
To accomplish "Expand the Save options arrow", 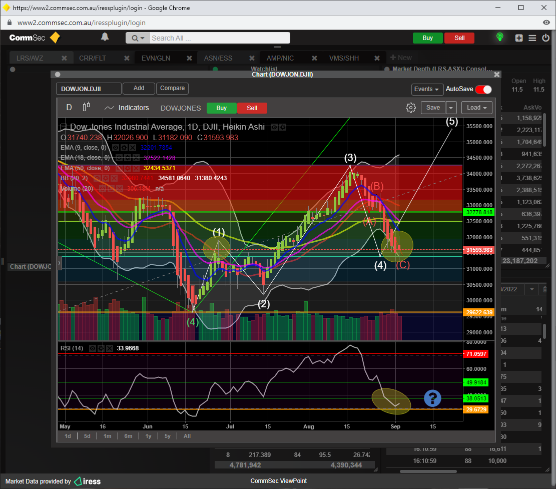I will pos(451,108).
